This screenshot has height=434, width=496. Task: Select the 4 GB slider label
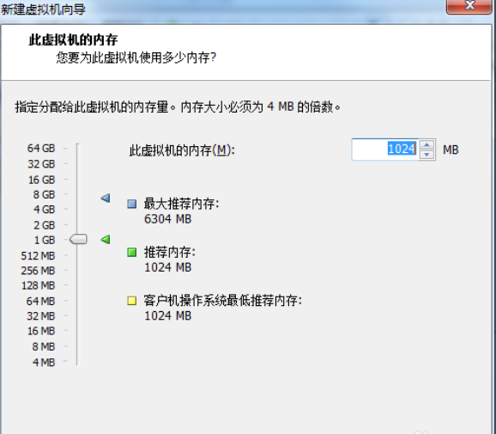coord(45,210)
